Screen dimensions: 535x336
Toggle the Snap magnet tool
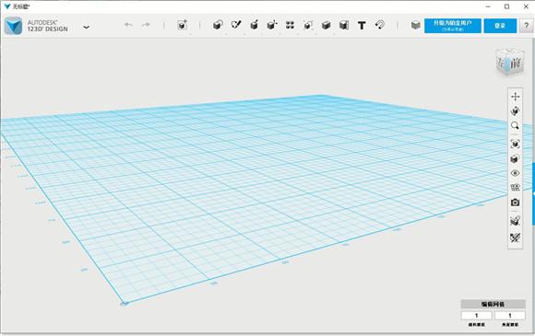(x=380, y=25)
